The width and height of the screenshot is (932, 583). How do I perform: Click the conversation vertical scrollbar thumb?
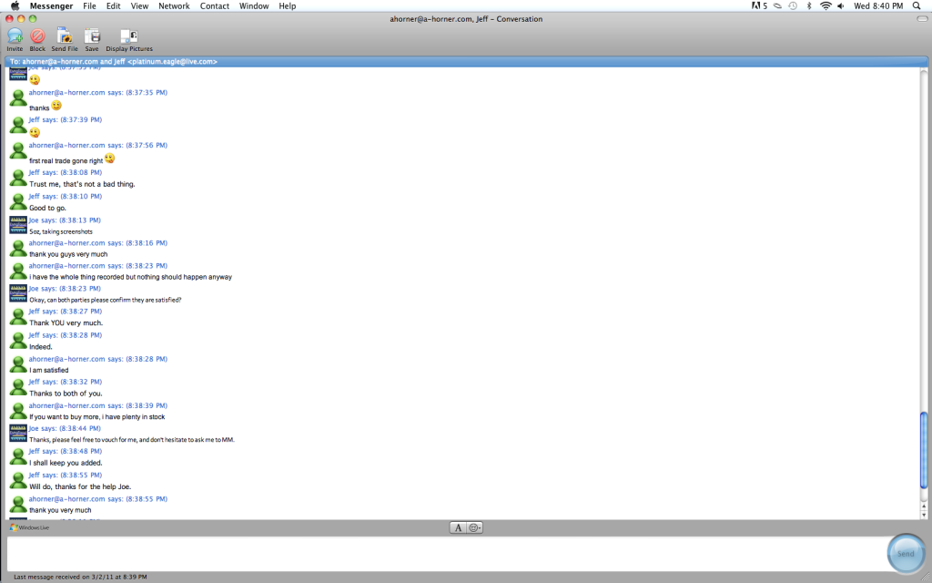pyautogui.click(x=924, y=450)
